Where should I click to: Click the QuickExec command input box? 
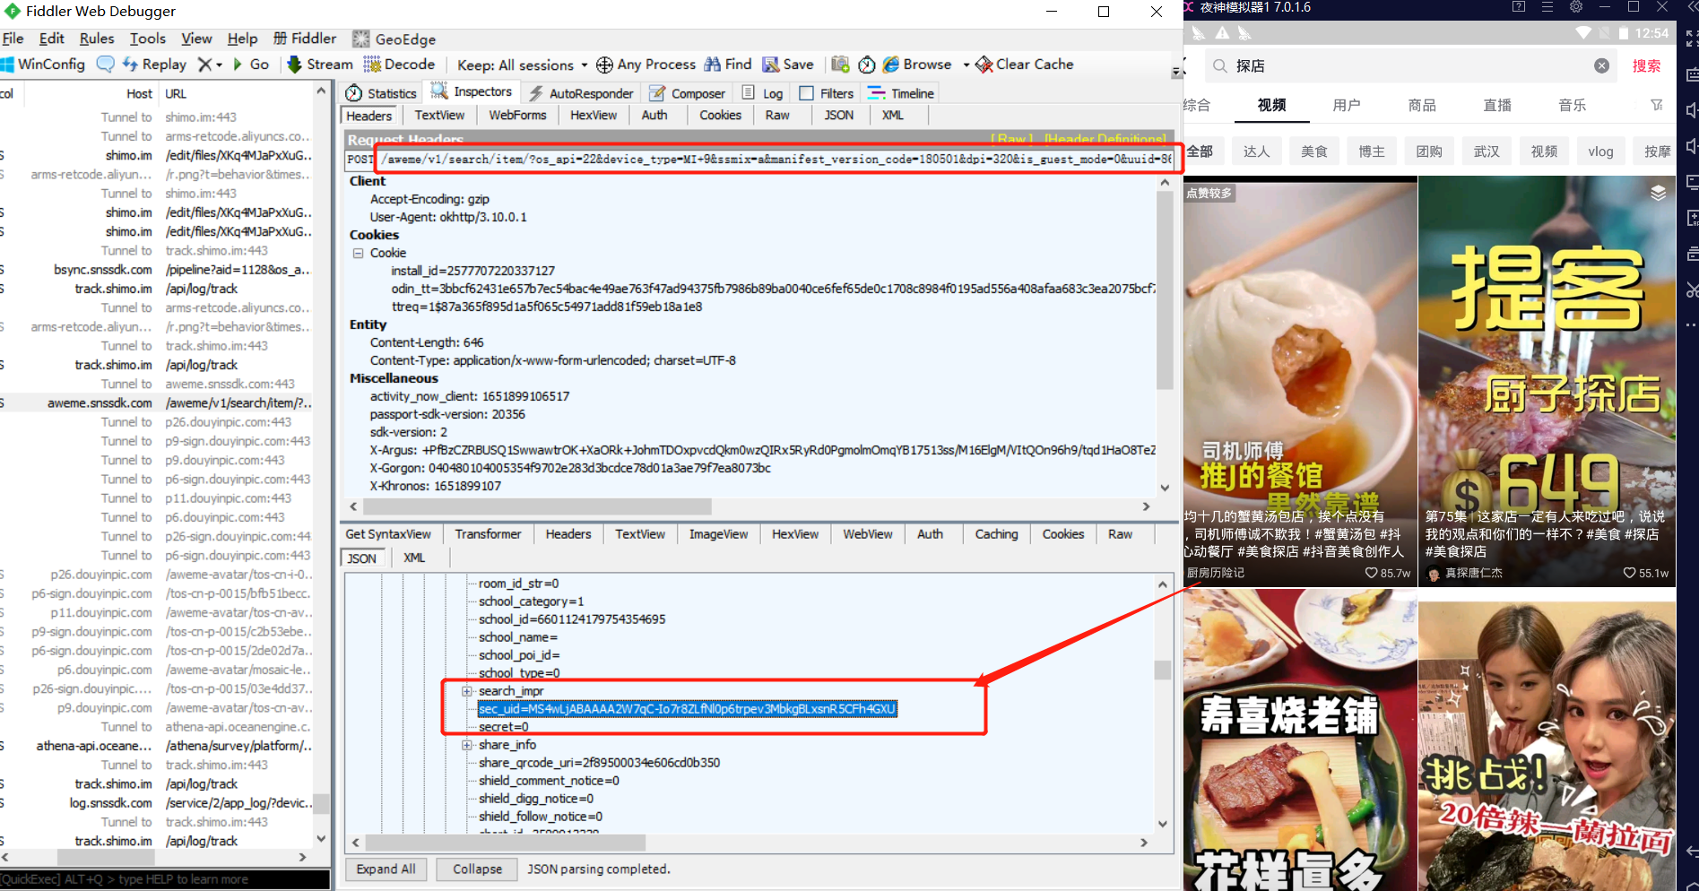(x=165, y=879)
